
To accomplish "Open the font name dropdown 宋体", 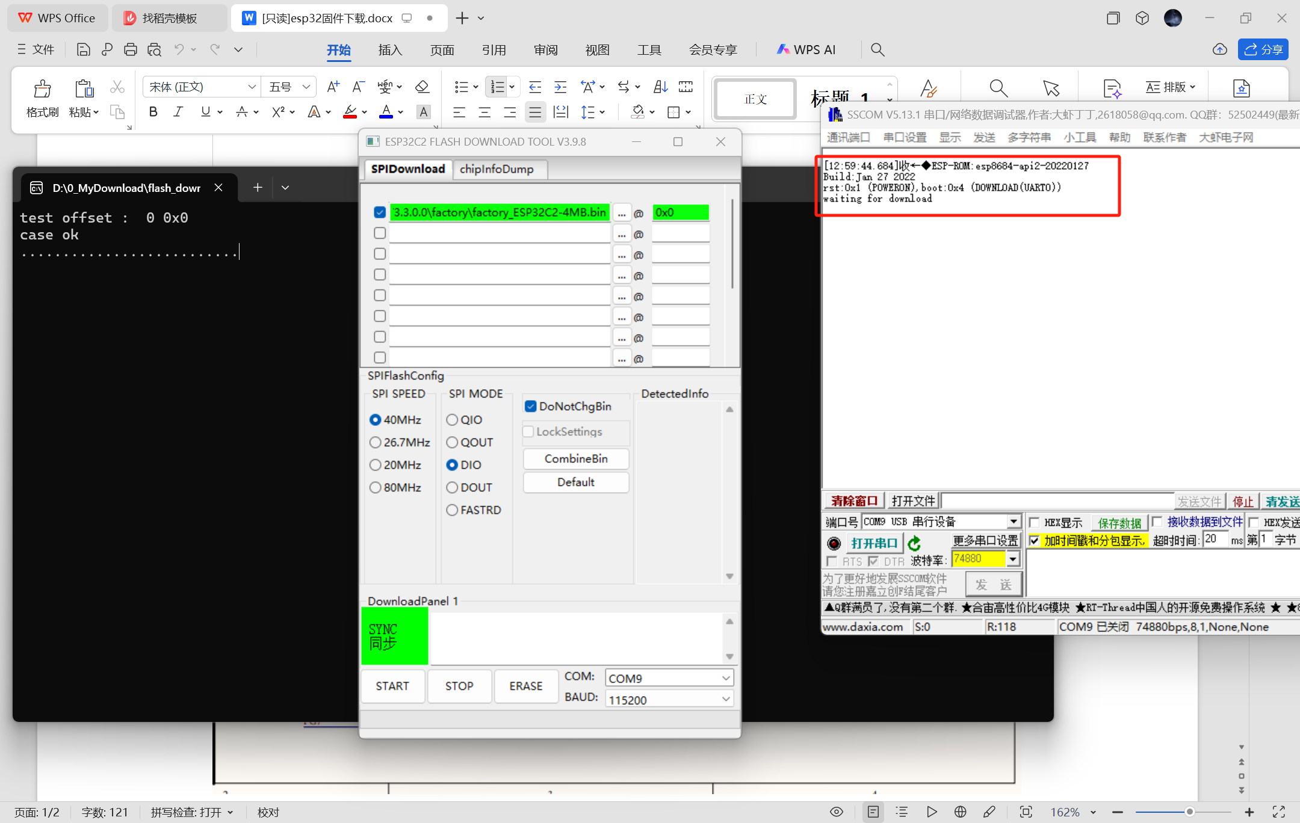I will pyautogui.click(x=252, y=87).
